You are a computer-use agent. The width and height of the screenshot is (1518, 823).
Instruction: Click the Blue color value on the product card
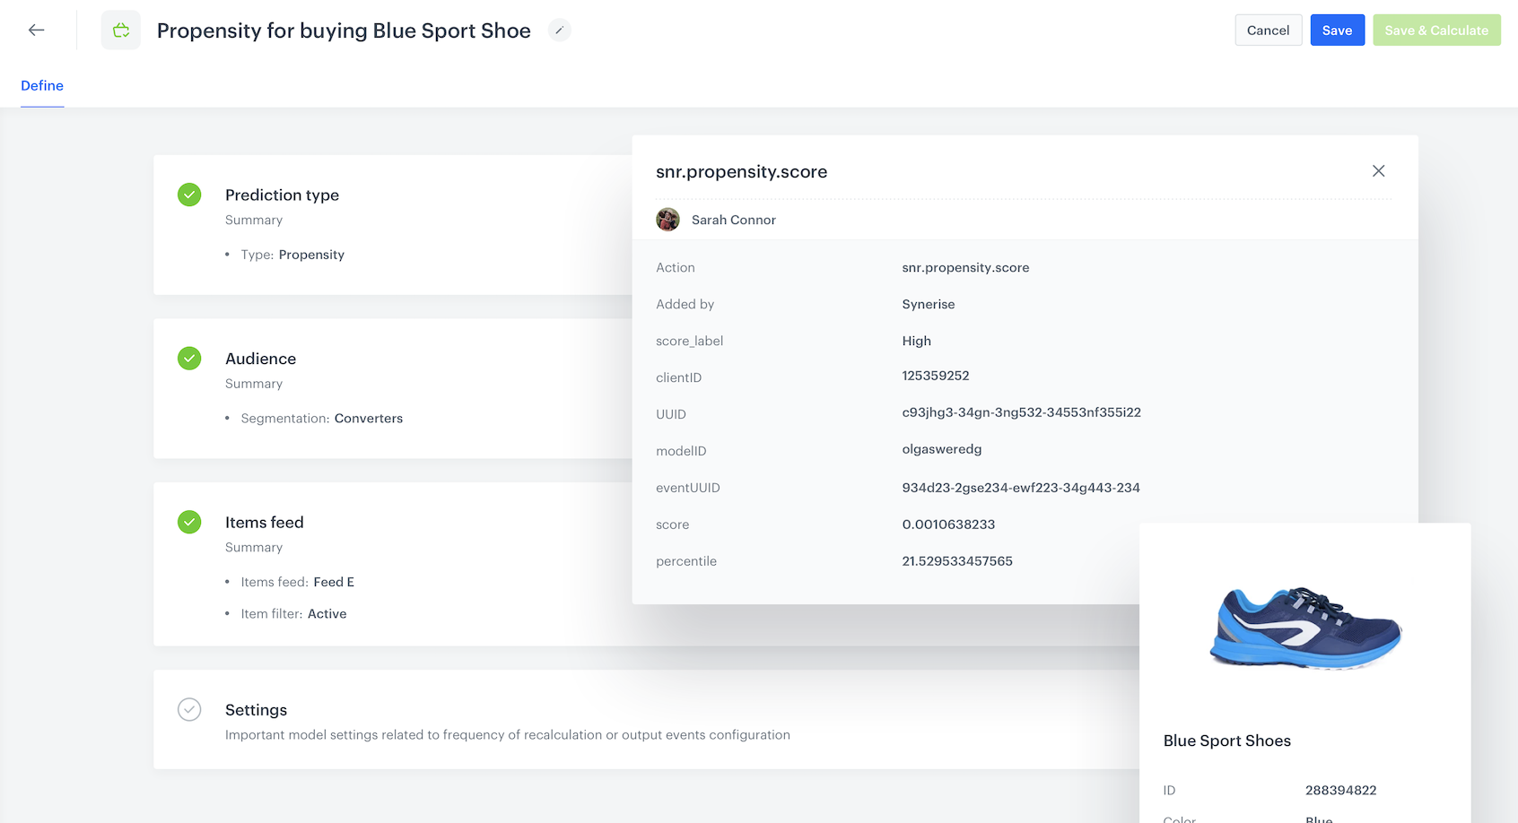point(1318,818)
